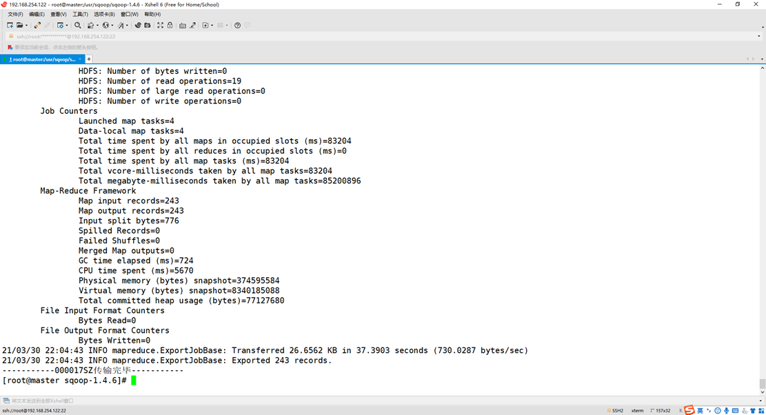
Task: Click the New Session toolbar icon
Action: [x=10, y=26]
